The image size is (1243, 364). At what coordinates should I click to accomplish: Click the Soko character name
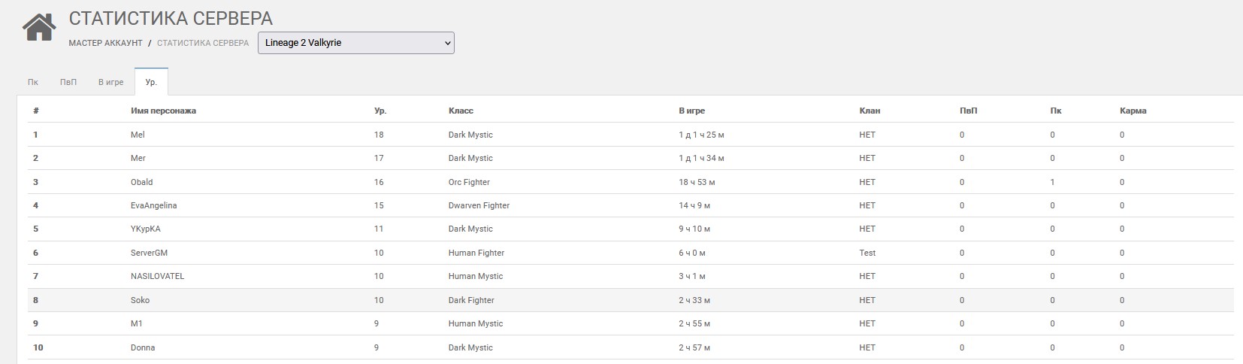[140, 300]
